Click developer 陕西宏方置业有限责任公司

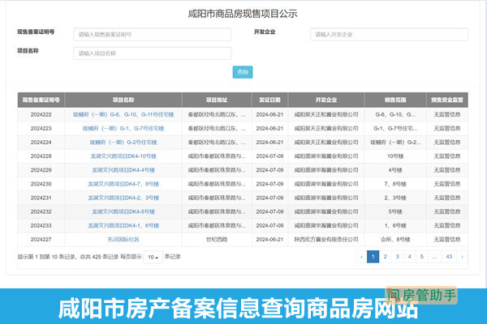click(x=326, y=240)
